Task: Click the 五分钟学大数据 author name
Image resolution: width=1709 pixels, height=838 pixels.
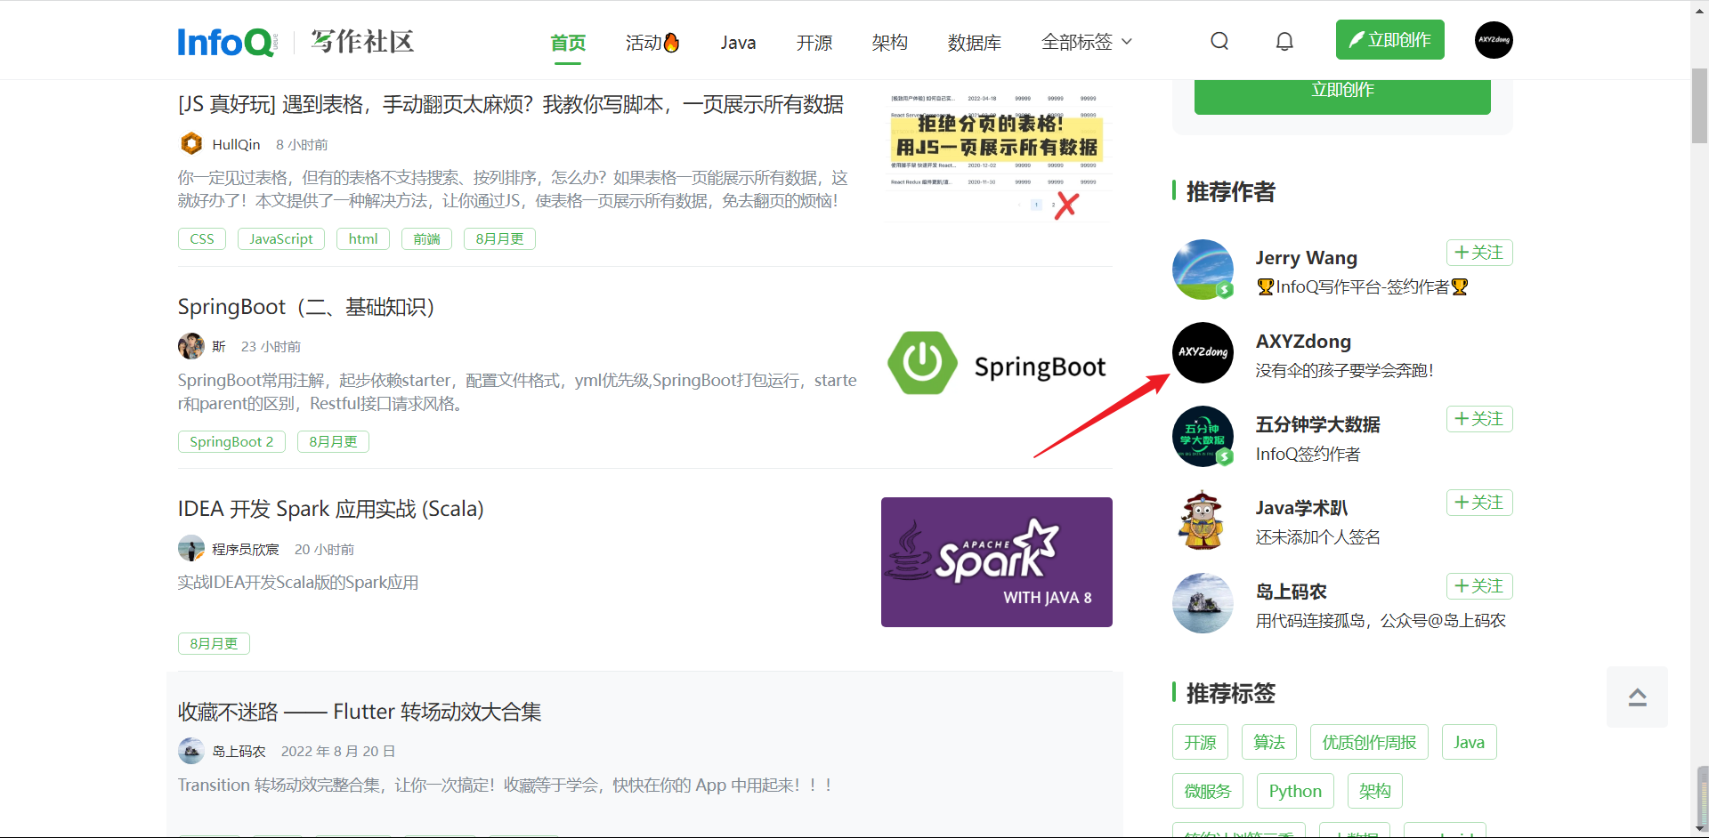Action: [x=1317, y=424]
